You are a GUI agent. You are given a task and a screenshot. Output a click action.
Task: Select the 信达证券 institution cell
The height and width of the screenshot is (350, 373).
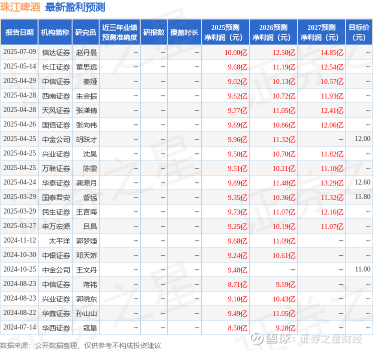point(56,52)
